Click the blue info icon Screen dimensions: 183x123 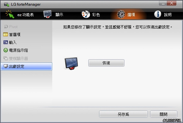coord(158,14)
